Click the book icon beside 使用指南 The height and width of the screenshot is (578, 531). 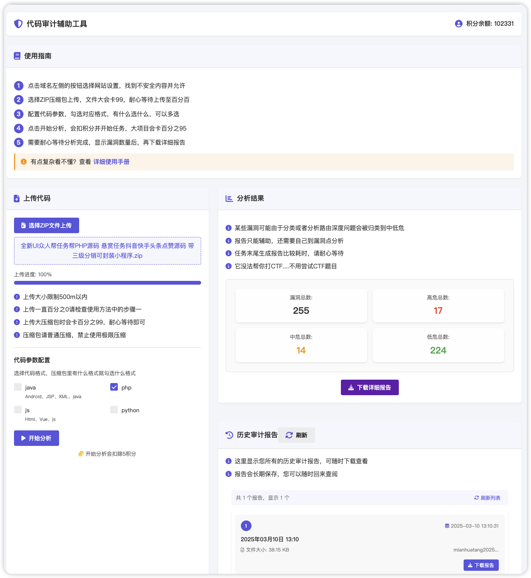(17, 56)
